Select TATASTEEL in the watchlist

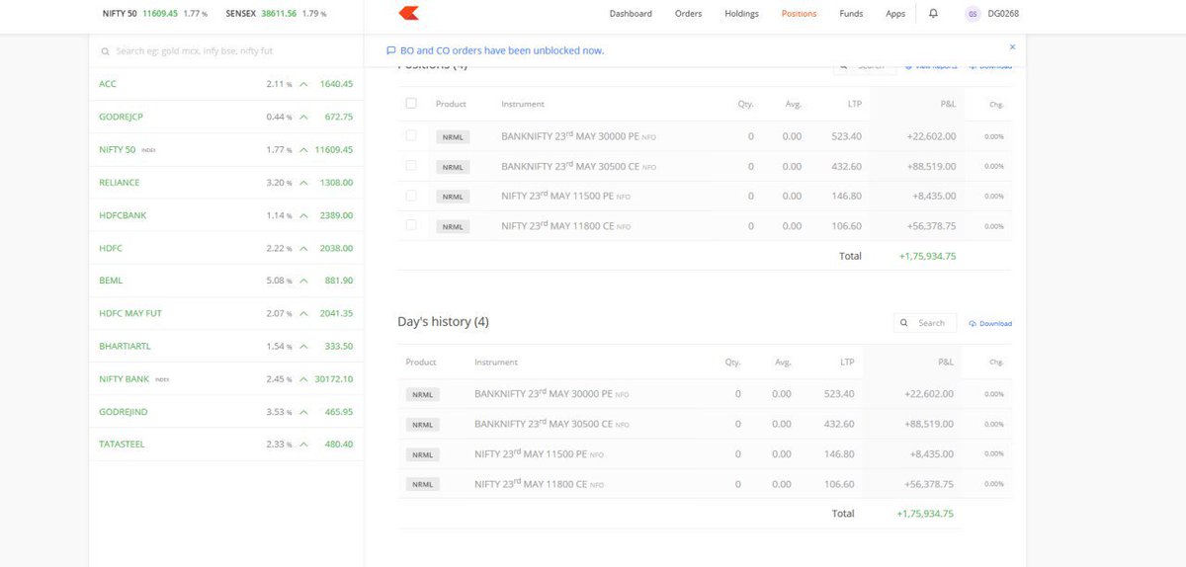point(226,445)
